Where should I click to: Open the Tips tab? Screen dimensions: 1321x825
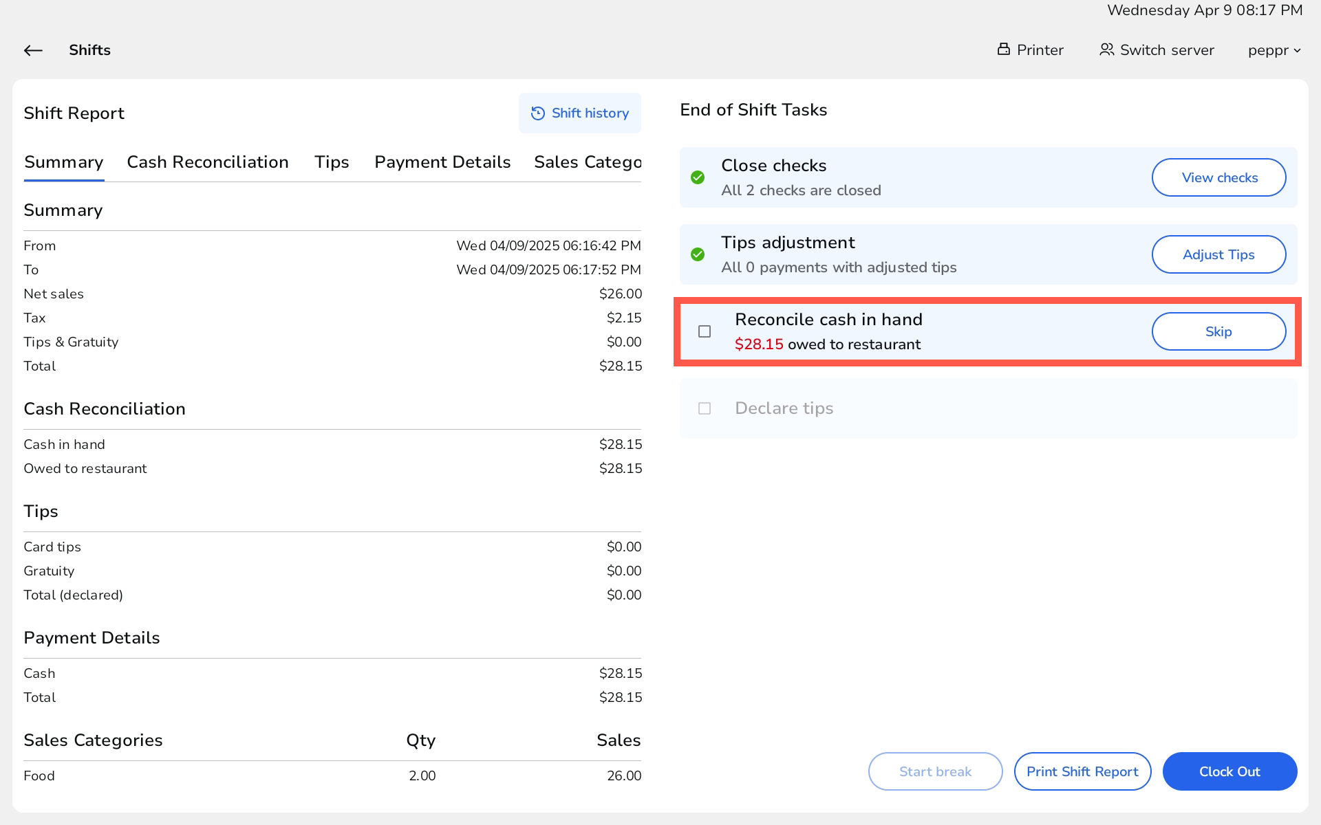[x=331, y=162]
